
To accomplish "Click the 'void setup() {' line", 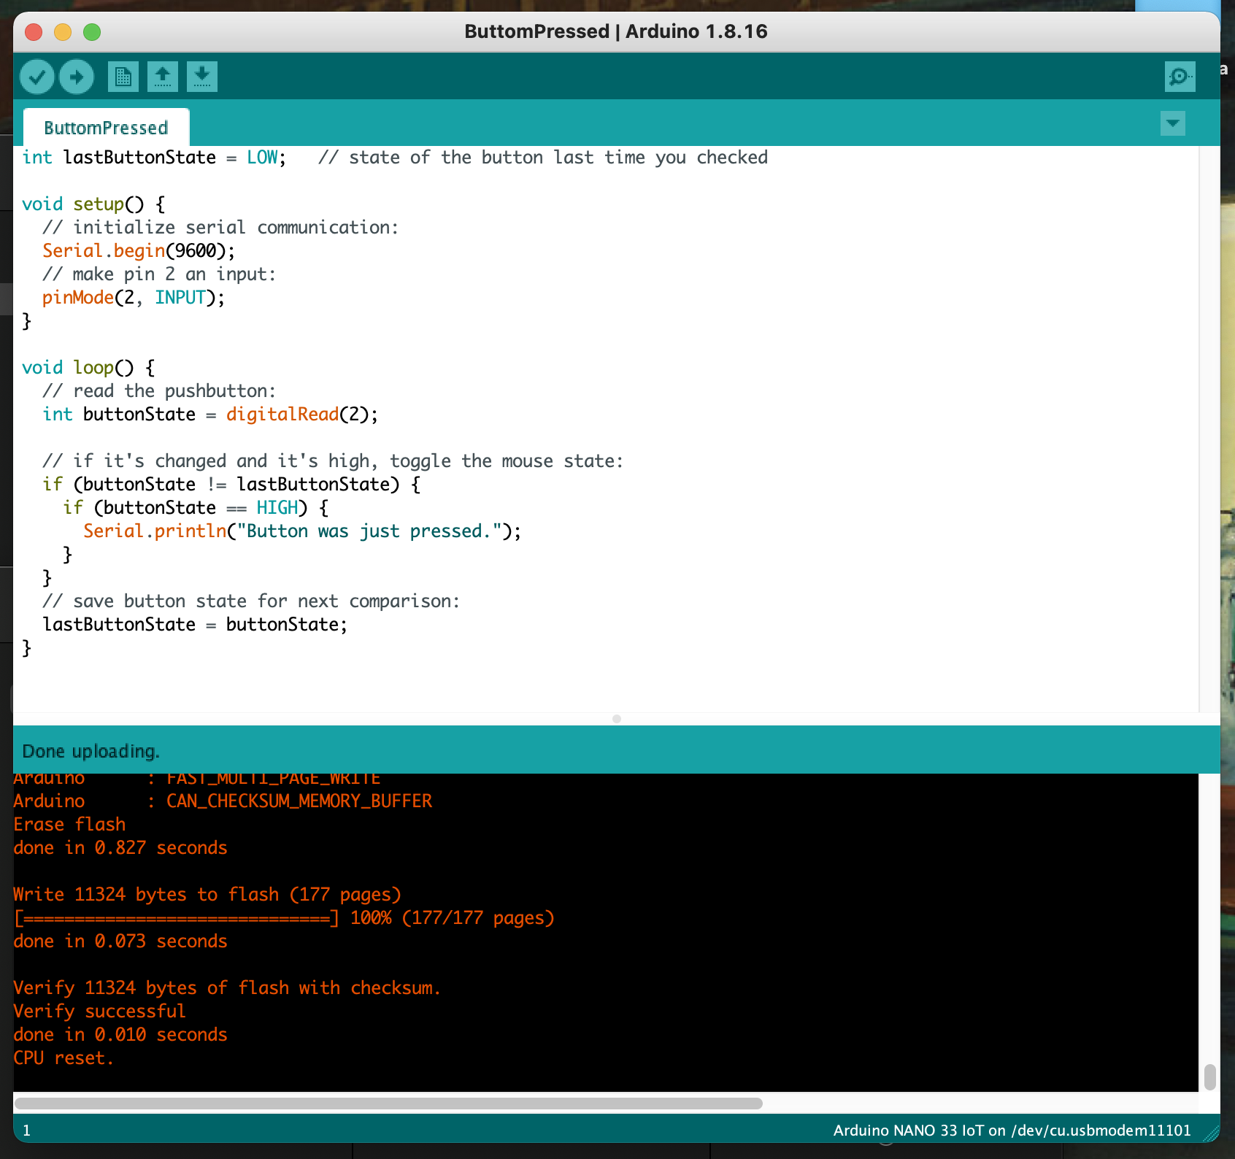I will pyautogui.click(x=93, y=204).
